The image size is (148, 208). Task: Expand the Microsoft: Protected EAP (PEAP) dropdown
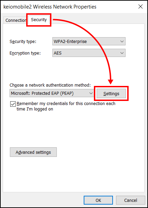coord(52,93)
